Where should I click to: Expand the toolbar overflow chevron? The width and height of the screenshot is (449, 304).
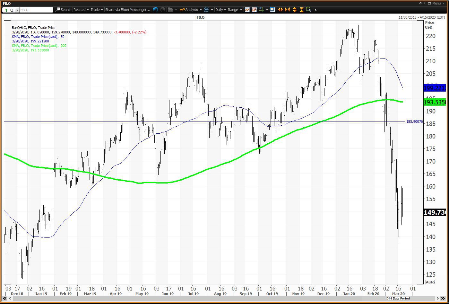click(x=316, y=10)
